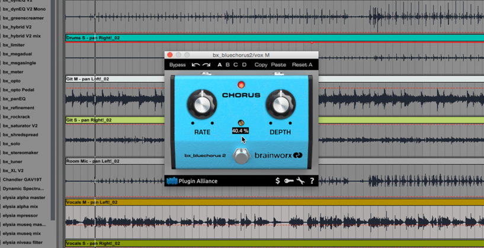Select bx_hybrid V2 in plugin list

[17, 27]
